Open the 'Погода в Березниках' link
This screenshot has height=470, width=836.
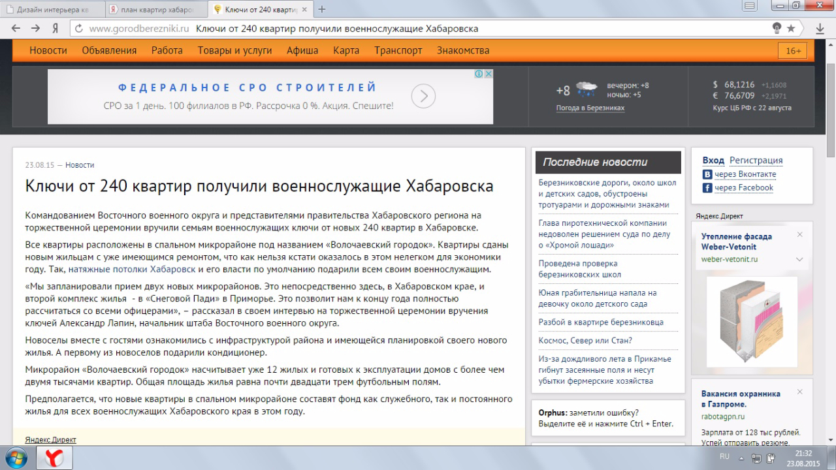coord(590,108)
